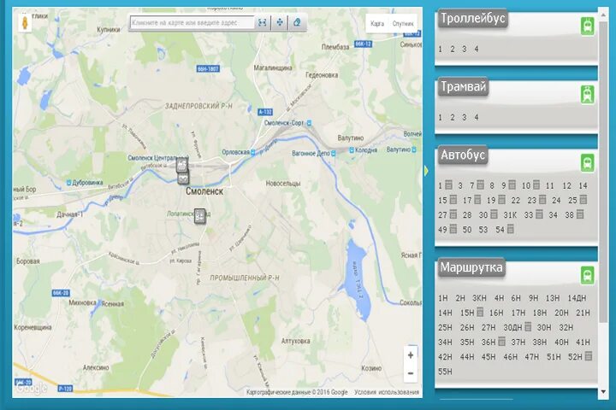Open the schedule icon next to bus route 15

click(x=453, y=200)
